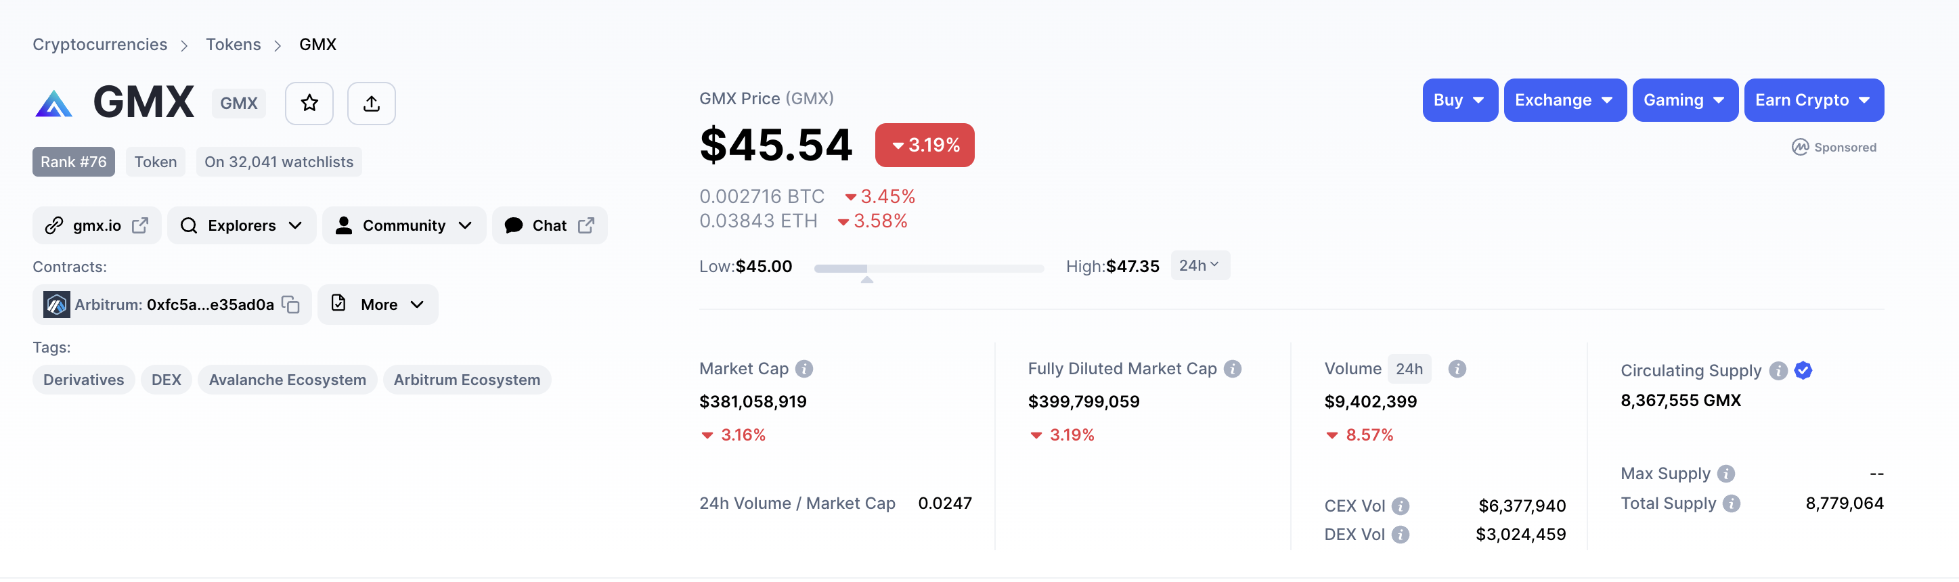Open the gmx.io website link
The height and width of the screenshot is (582, 1959).
(x=97, y=225)
